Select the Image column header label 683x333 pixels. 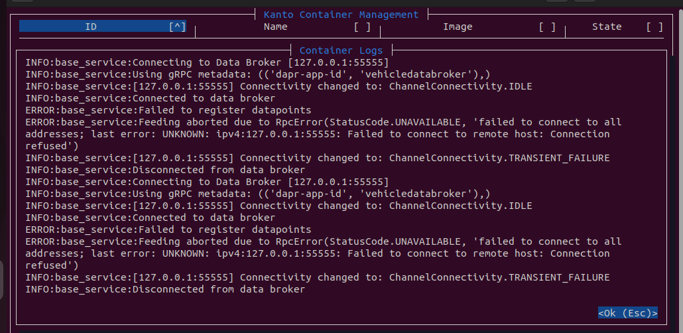click(x=458, y=27)
